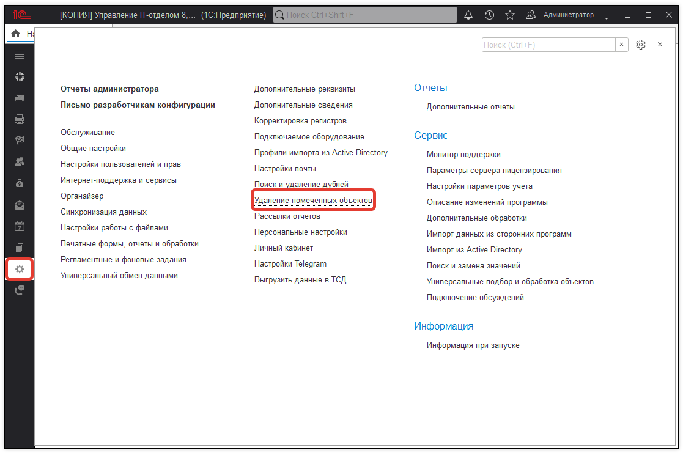Open the calendar section icon in sidebar

(x=20, y=226)
